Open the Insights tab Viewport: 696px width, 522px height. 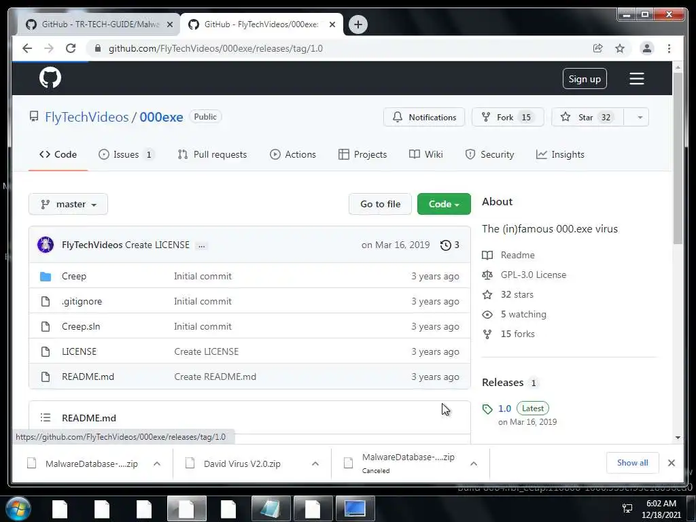click(560, 154)
